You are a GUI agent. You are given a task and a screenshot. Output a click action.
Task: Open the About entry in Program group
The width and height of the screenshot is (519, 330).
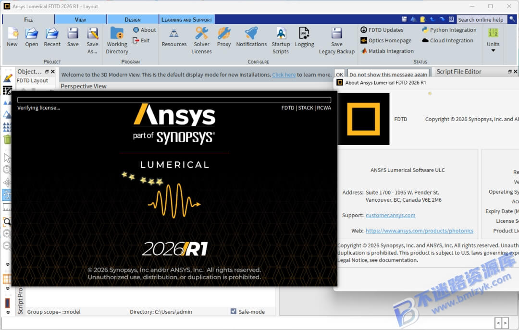(144, 30)
